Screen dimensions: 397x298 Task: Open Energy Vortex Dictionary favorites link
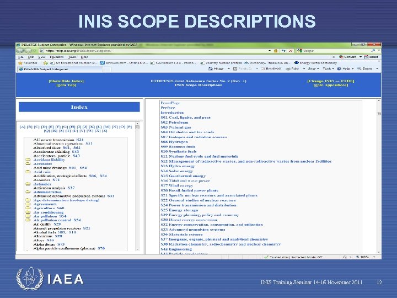pos(315,63)
